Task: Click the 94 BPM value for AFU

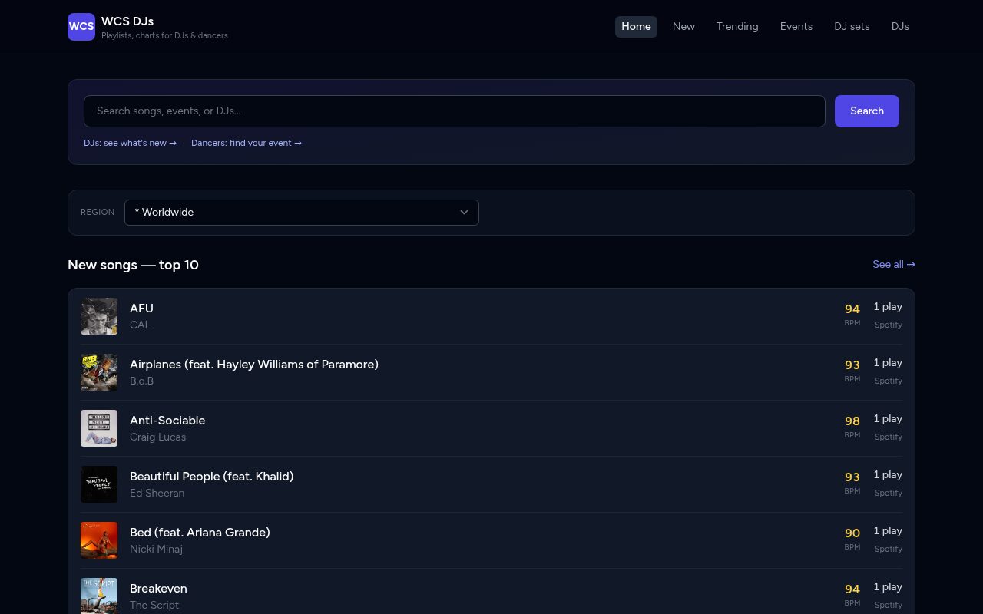Action: click(852, 309)
